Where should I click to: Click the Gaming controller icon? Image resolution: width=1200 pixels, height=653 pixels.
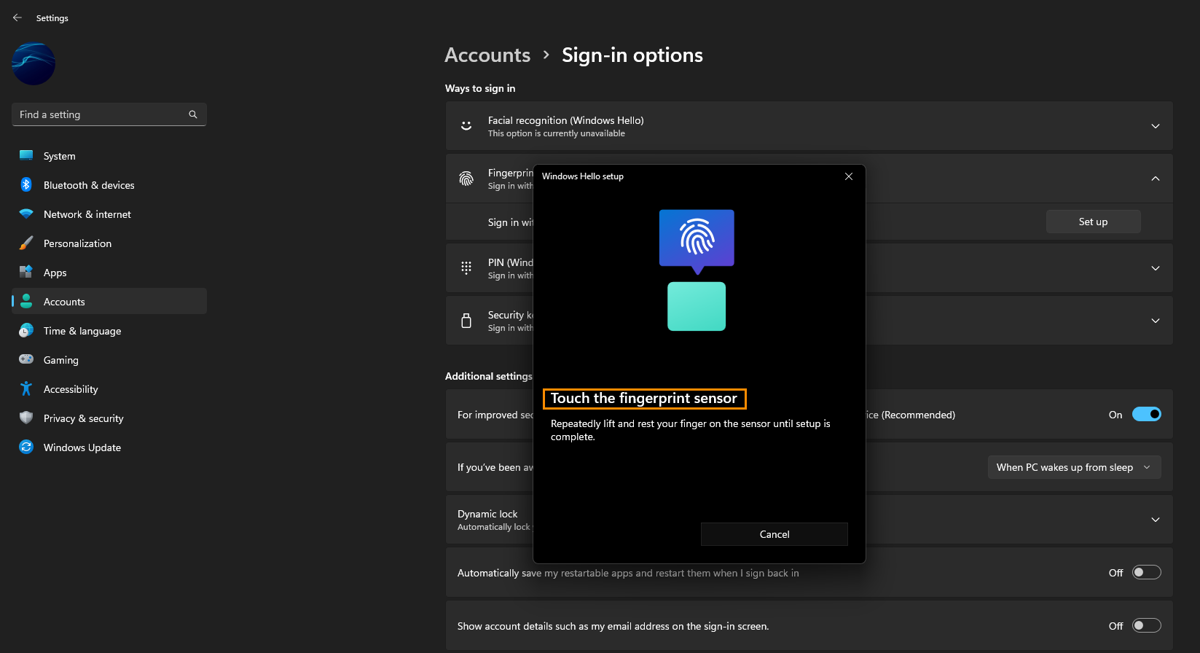coord(26,359)
